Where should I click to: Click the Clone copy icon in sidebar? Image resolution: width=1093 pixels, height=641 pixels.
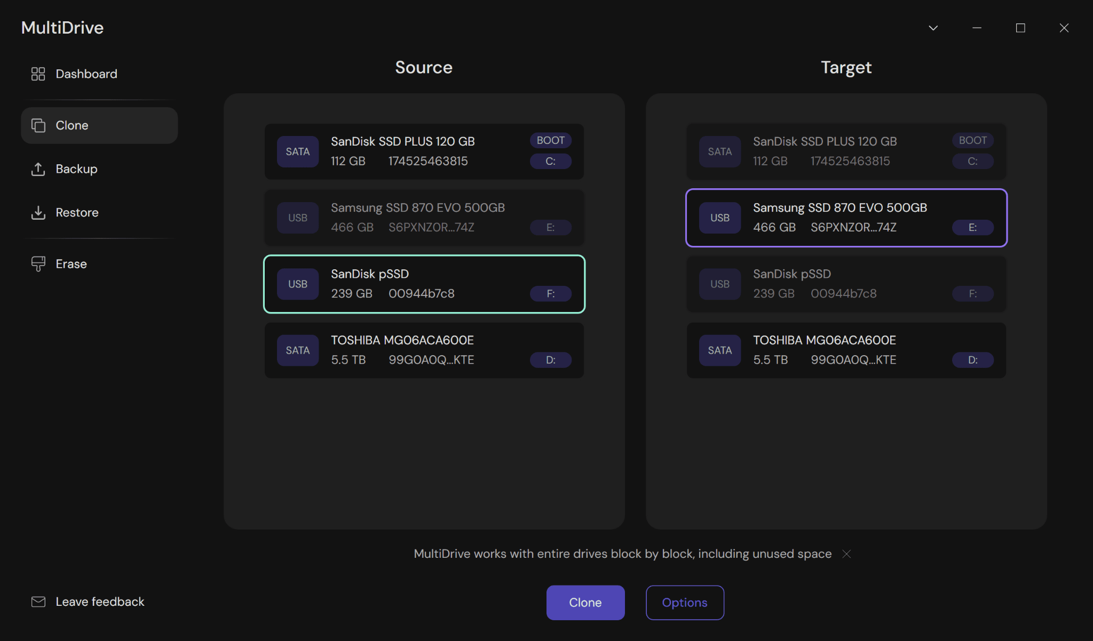[x=38, y=125]
